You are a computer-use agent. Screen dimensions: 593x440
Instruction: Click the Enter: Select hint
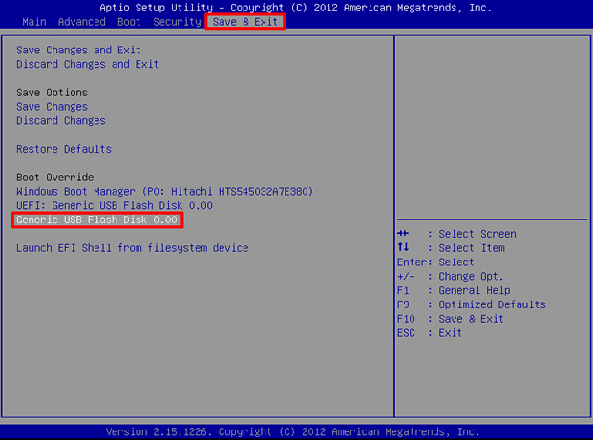point(435,262)
